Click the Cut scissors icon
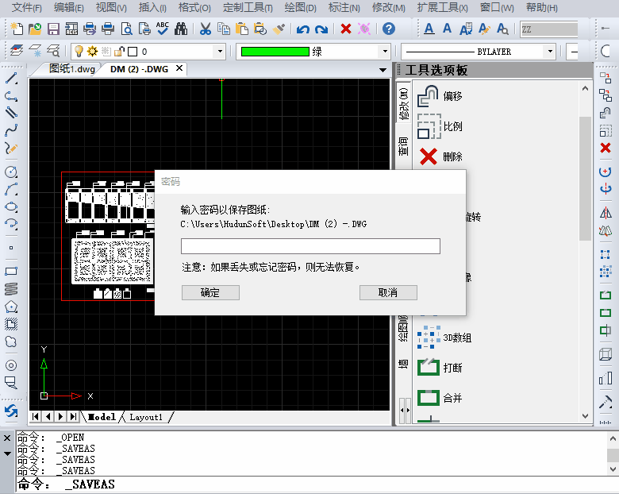This screenshot has height=494, width=619. point(206,29)
